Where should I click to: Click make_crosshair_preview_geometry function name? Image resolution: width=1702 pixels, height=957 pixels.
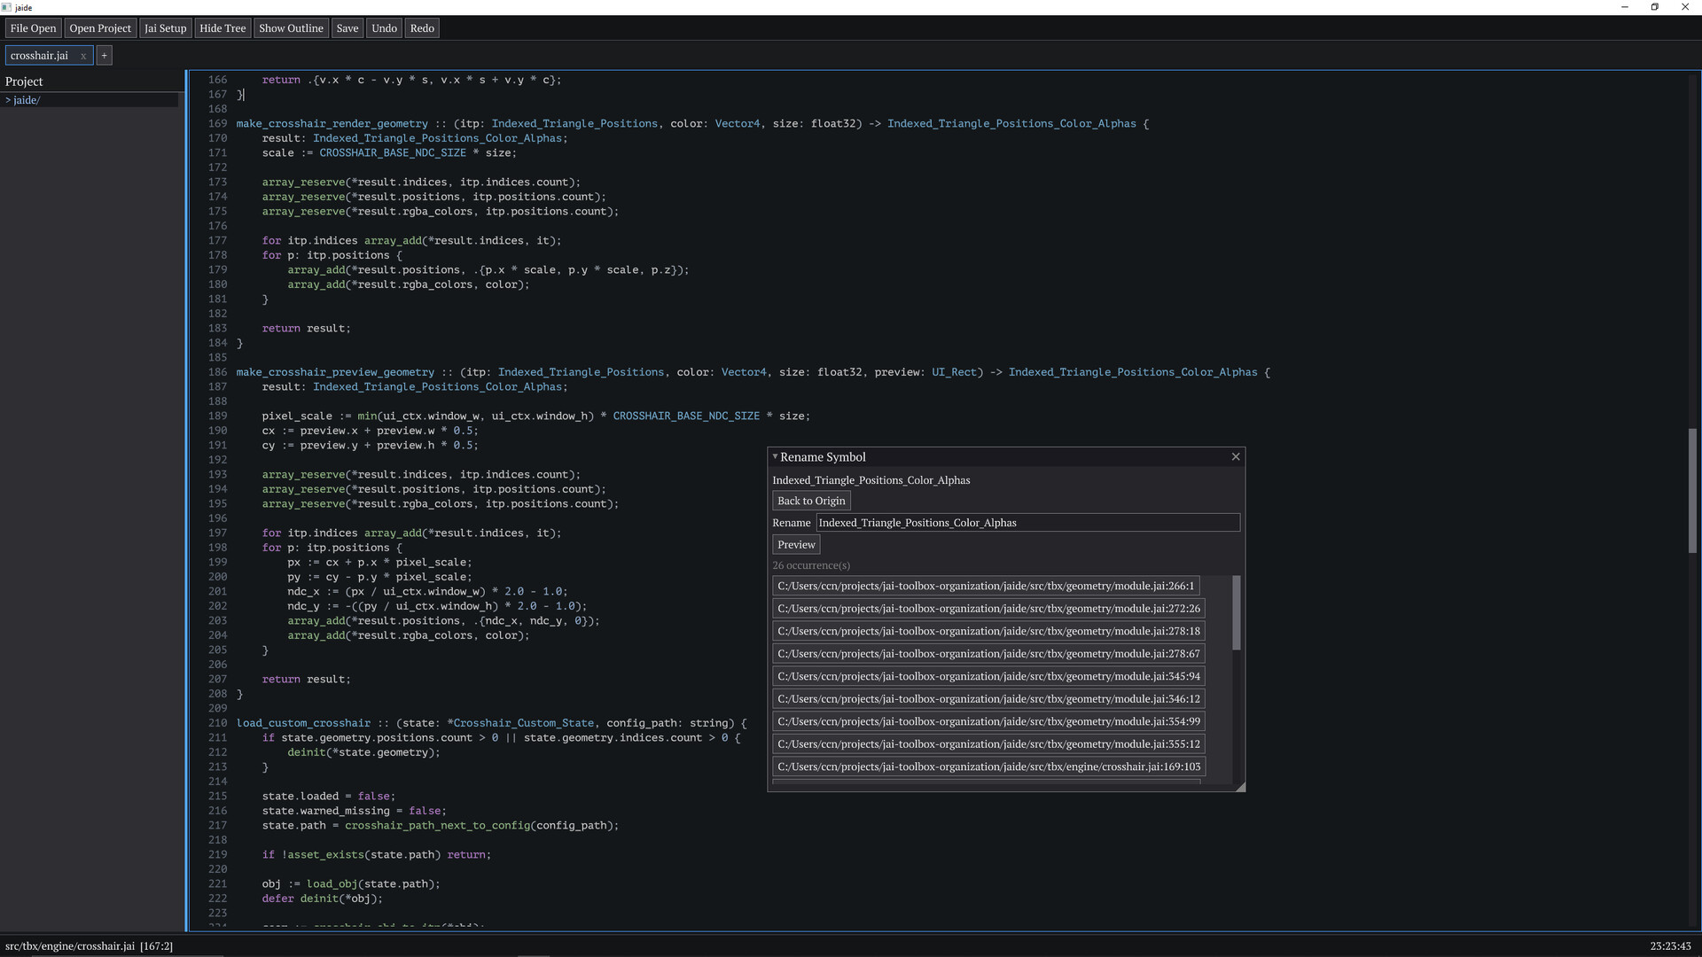(335, 372)
